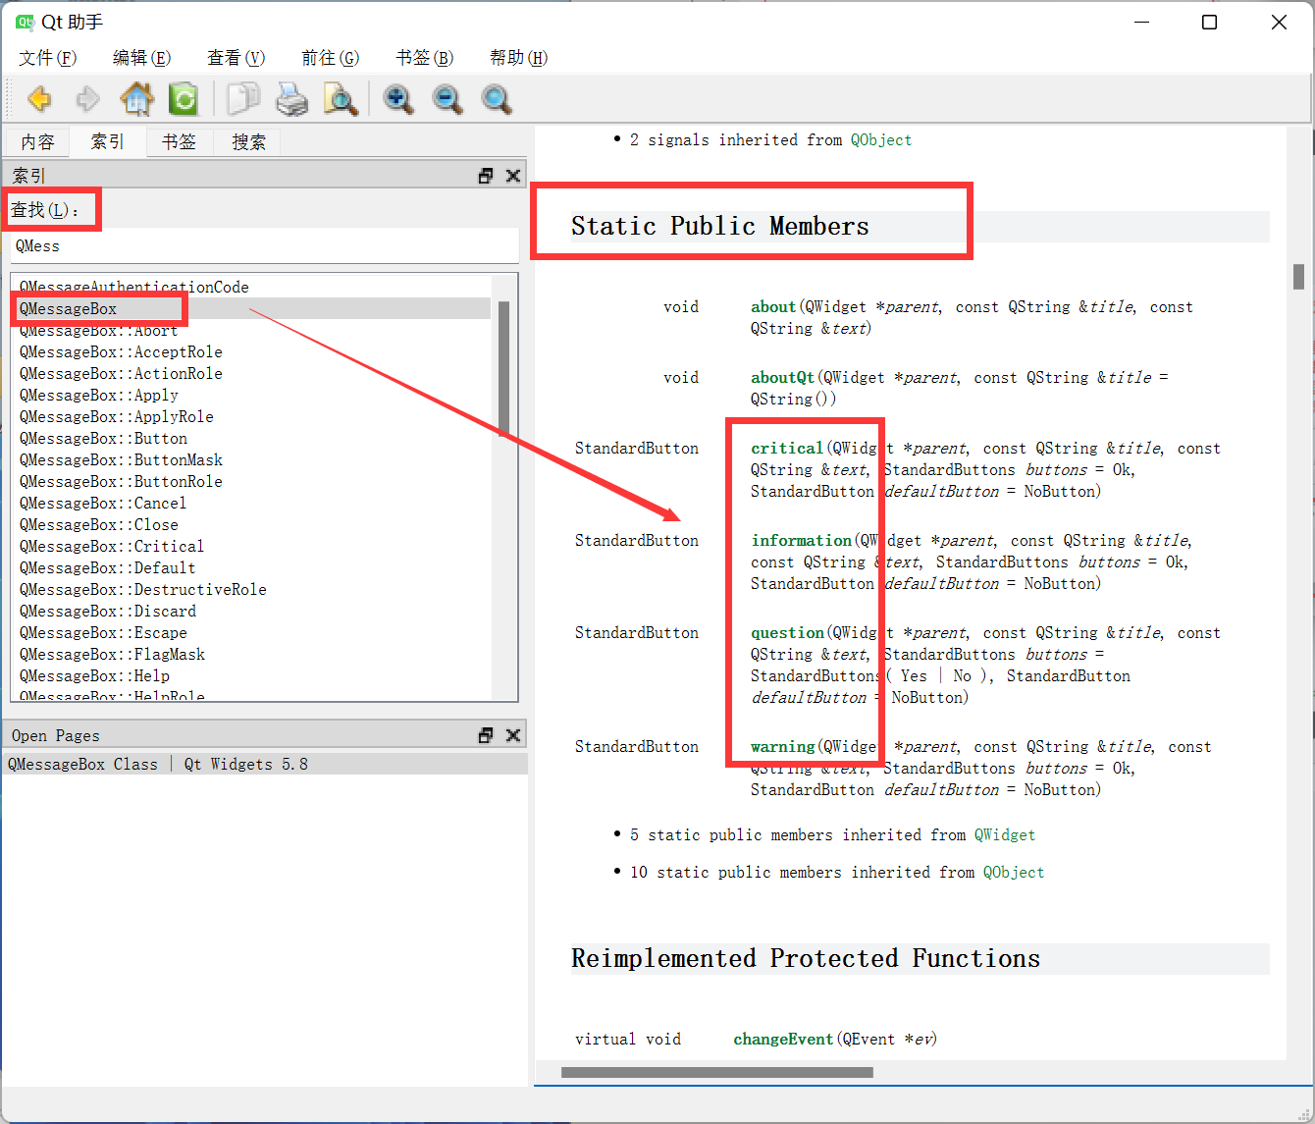The image size is (1315, 1124).
Task: Select QMessageBox::ApplyRole entry
Action: coord(116,416)
